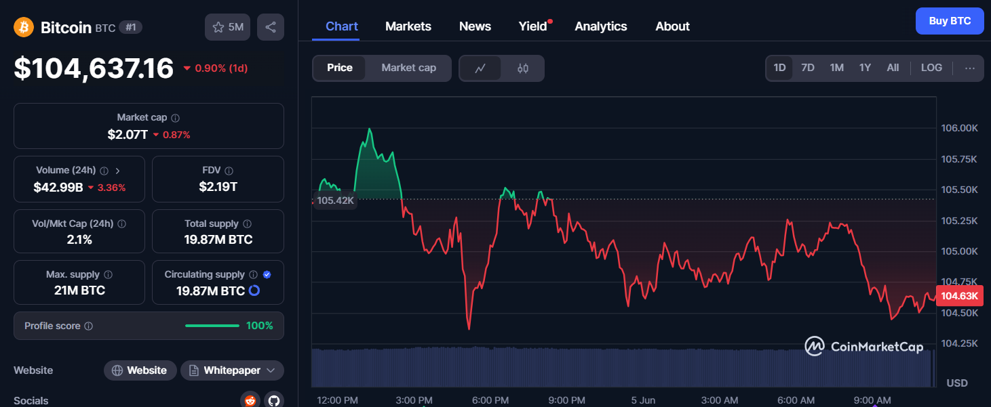
Task: Click the 0.90% (1d) price change
Action: click(x=216, y=68)
